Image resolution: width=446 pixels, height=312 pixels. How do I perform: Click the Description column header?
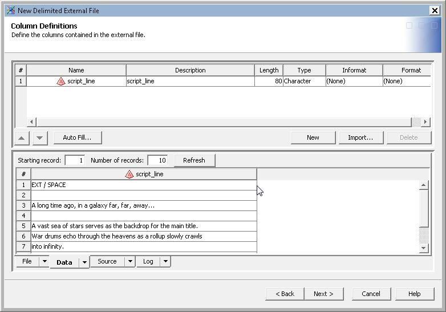pos(190,70)
